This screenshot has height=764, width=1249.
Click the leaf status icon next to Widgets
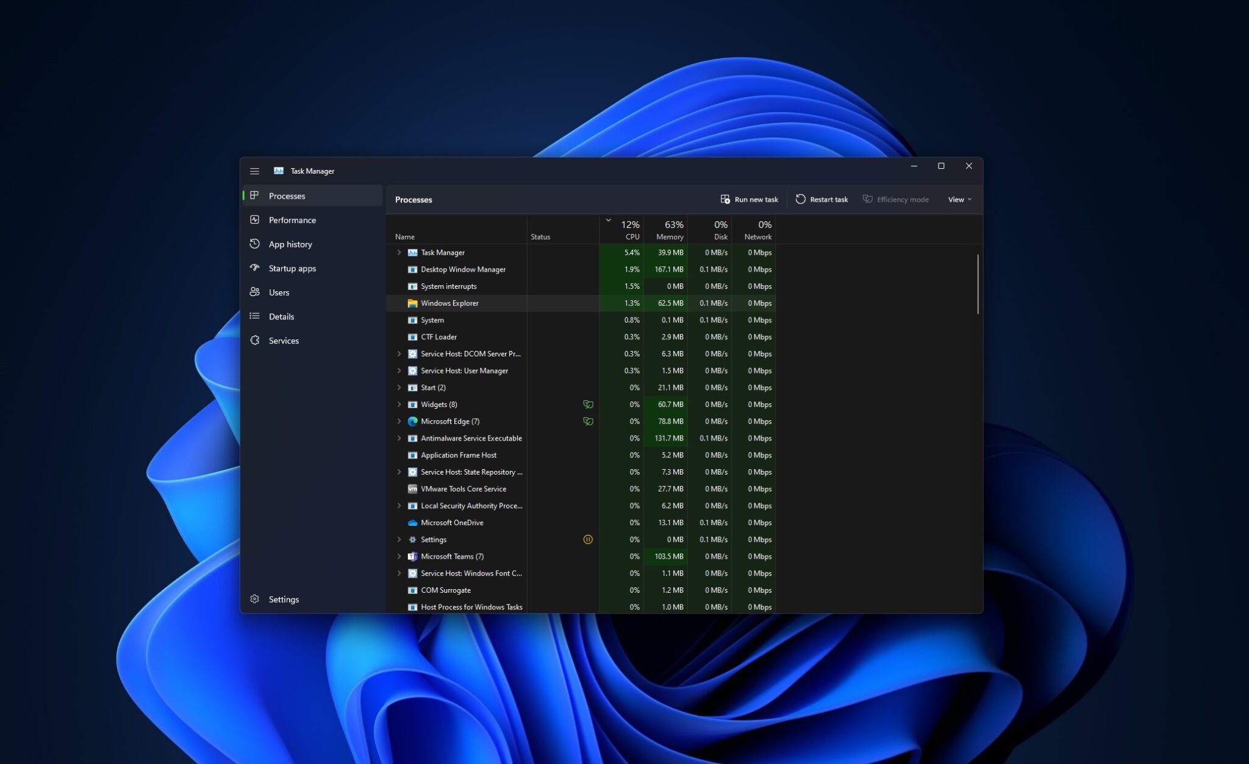[587, 404]
